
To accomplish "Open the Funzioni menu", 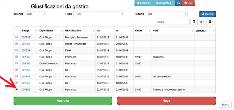I will point(144,3).
